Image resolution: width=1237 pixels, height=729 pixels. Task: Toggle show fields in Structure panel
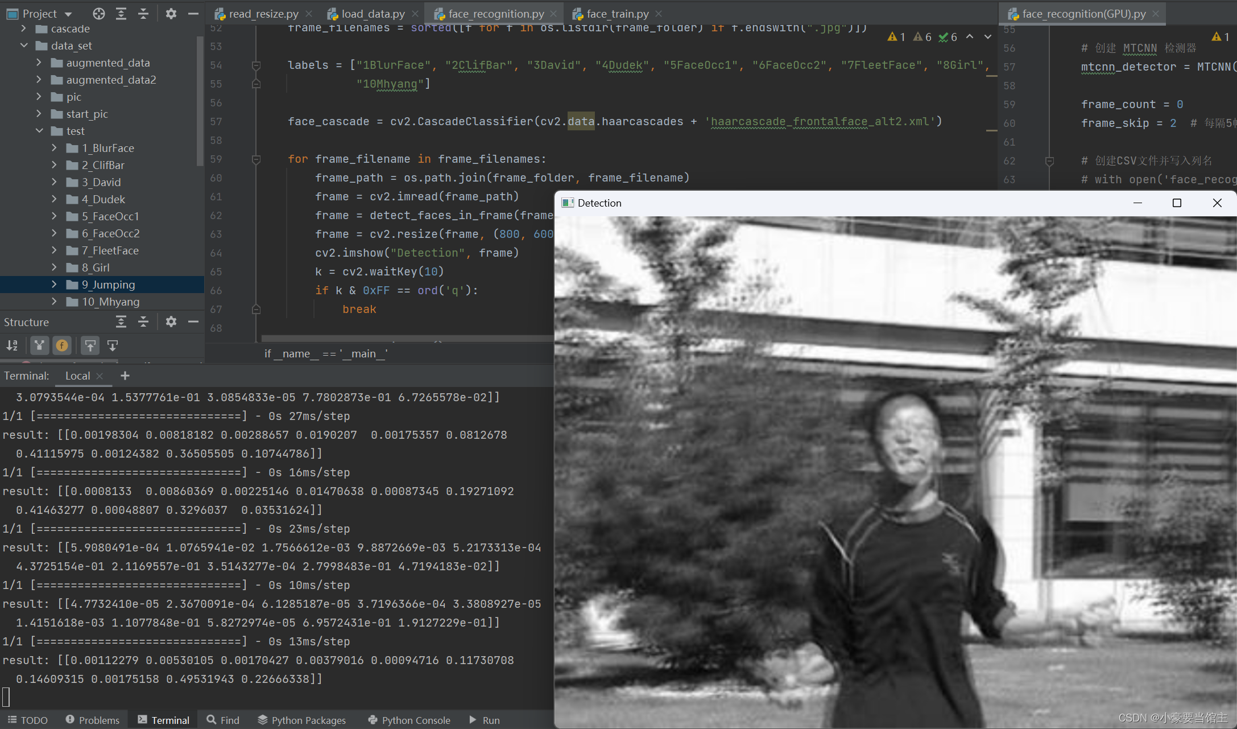pos(61,345)
